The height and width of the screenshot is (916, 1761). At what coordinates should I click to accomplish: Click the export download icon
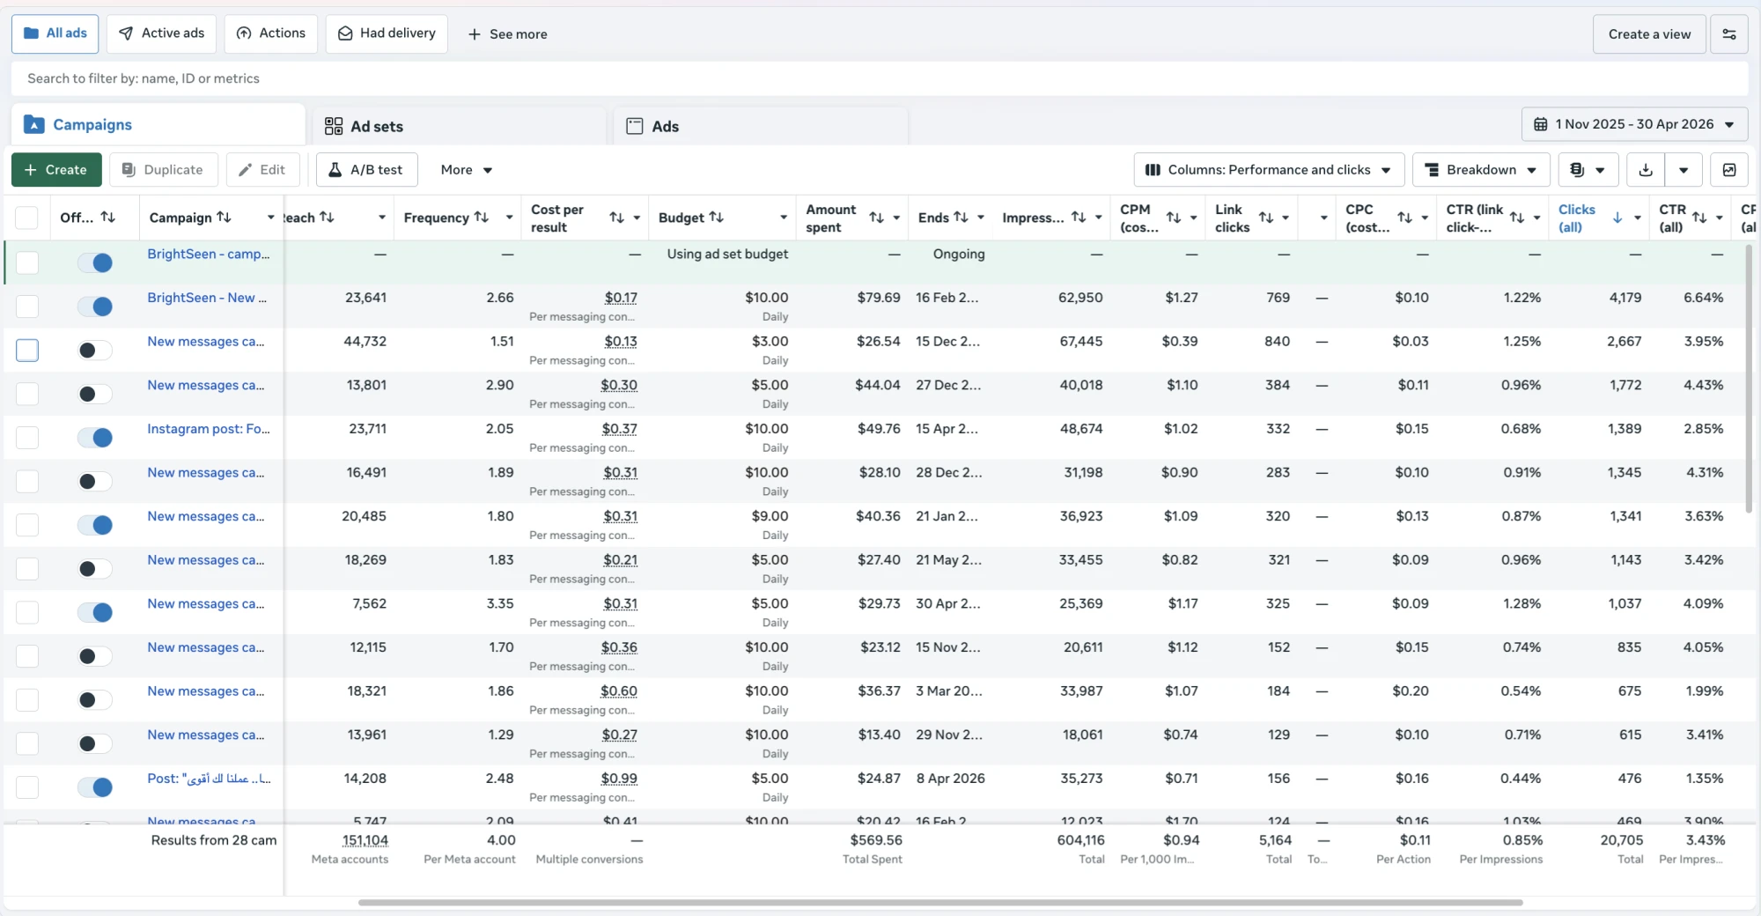(x=1646, y=170)
